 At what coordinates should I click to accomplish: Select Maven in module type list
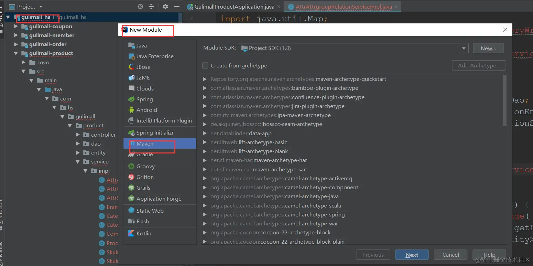[x=160, y=143]
